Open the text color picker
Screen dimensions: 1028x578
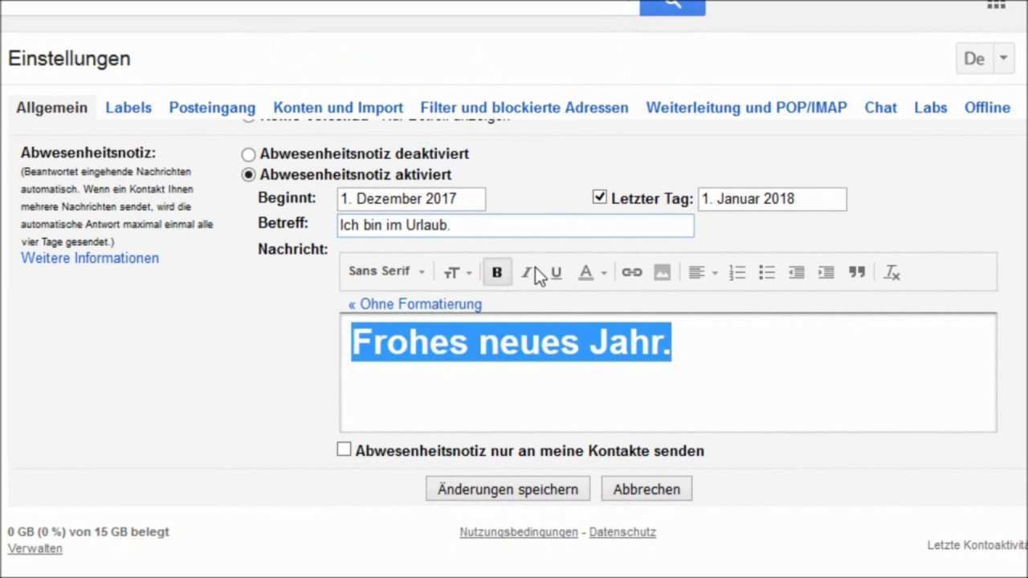pyautogui.click(x=592, y=273)
